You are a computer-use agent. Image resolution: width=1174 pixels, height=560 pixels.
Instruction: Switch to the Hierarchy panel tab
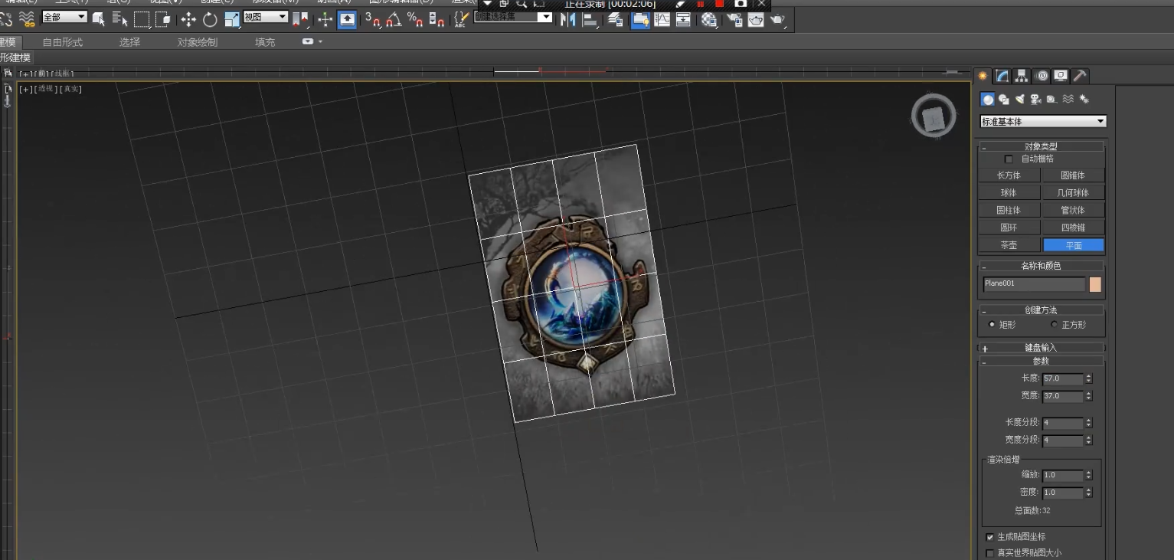point(1022,76)
